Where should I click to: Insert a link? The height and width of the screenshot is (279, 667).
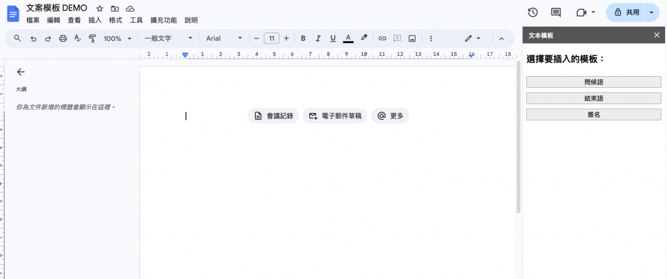click(x=382, y=38)
